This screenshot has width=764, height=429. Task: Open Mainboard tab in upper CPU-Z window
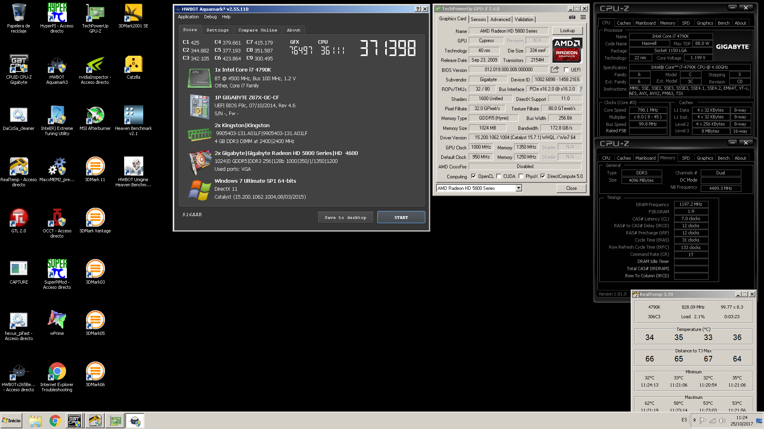[x=645, y=23]
